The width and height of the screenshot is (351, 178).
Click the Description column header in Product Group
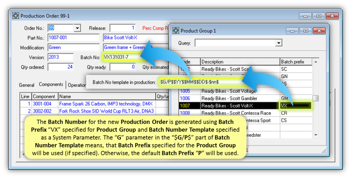(x=240, y=62)
